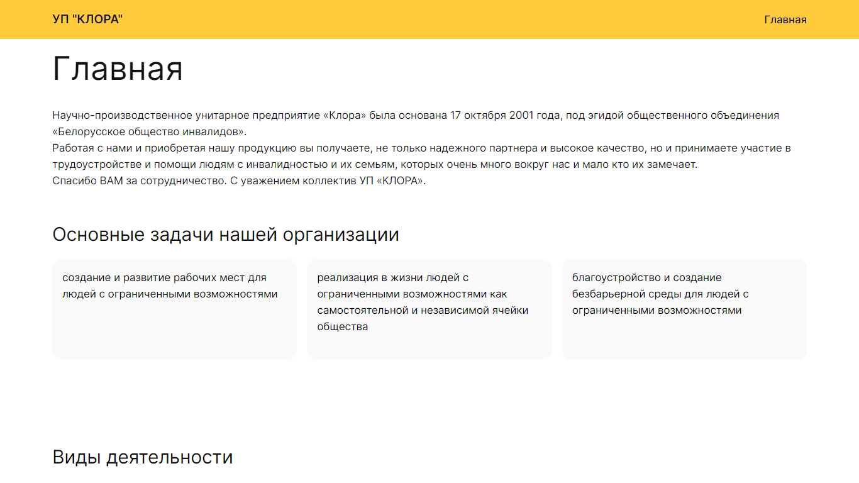The image size is (859, 483).
Task: Open the УП "КЛОРА" brand link
Action: click(x=87, y=19)
